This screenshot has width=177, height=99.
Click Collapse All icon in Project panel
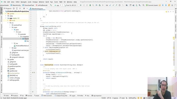point(20,9)
